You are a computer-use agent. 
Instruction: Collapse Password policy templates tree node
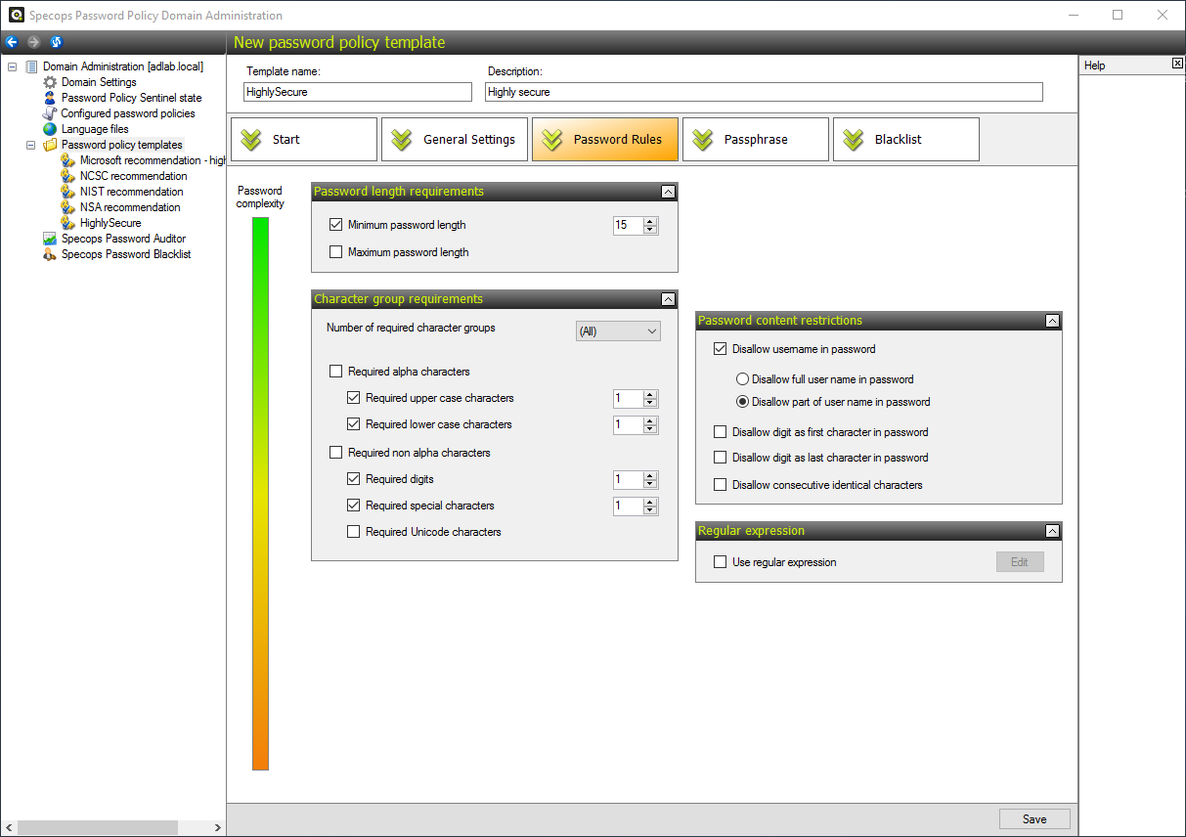pyautogui.click(x=30, y=145)
